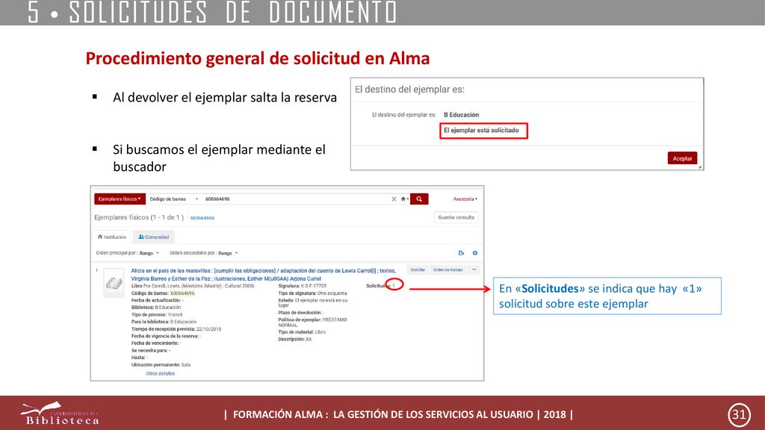
Task: Click the Aceptar button
Action: tap(682, 158)
